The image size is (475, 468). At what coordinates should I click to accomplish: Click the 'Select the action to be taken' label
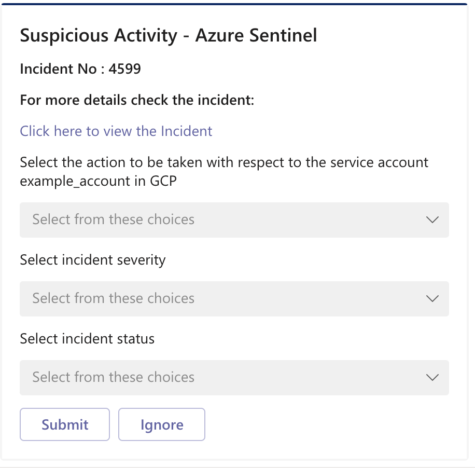(224, 162)
